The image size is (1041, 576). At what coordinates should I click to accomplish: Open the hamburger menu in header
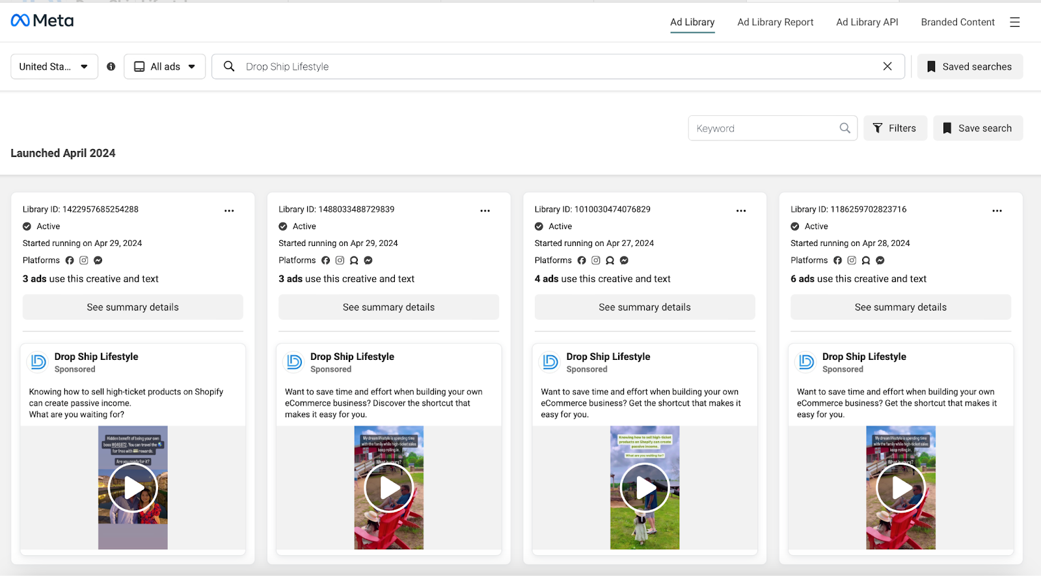point(1014,22)
